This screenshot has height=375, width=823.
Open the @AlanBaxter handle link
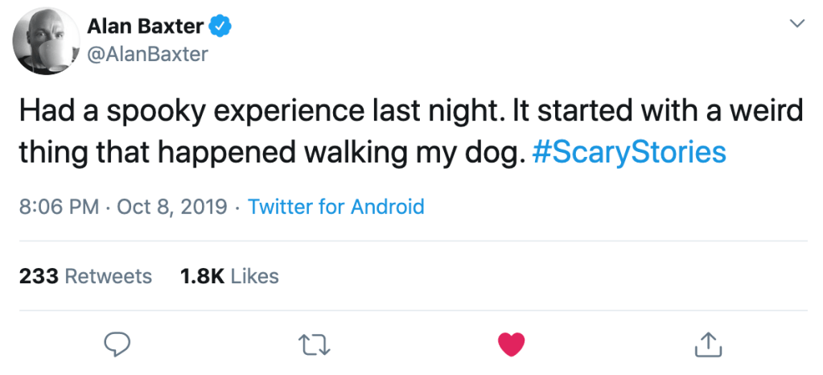pos(148,54)
